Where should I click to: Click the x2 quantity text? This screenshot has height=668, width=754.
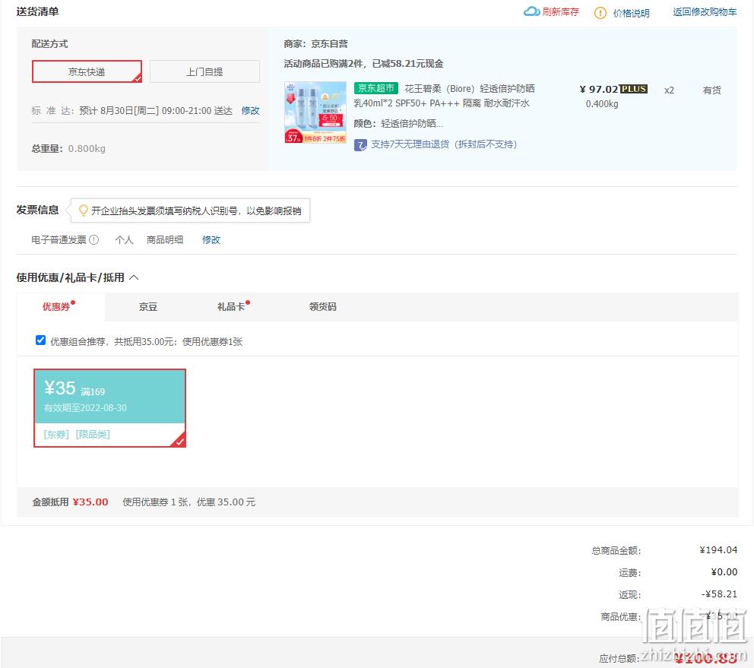tap(669, 90)
